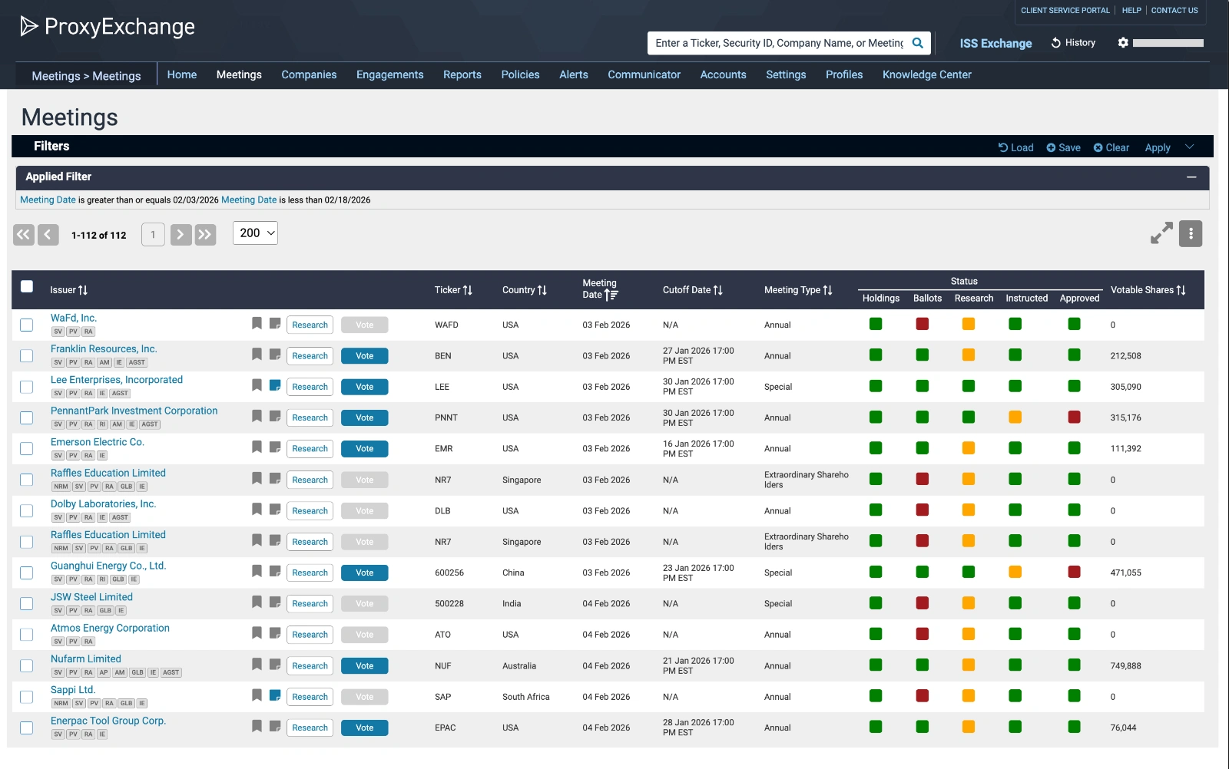Navigate to Knowledge Center
Viewport: 1229px width, 769px height.
point(927,74)
